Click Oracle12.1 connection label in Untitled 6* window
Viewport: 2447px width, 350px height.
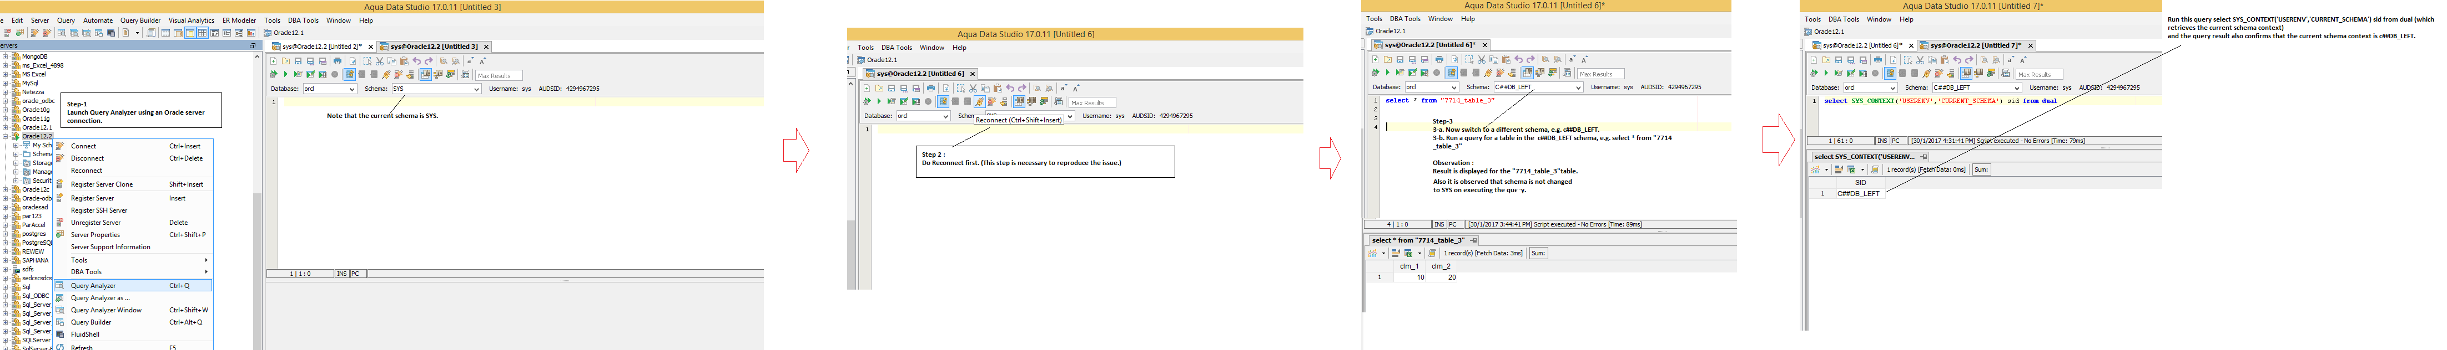(x=1389, y=32)
